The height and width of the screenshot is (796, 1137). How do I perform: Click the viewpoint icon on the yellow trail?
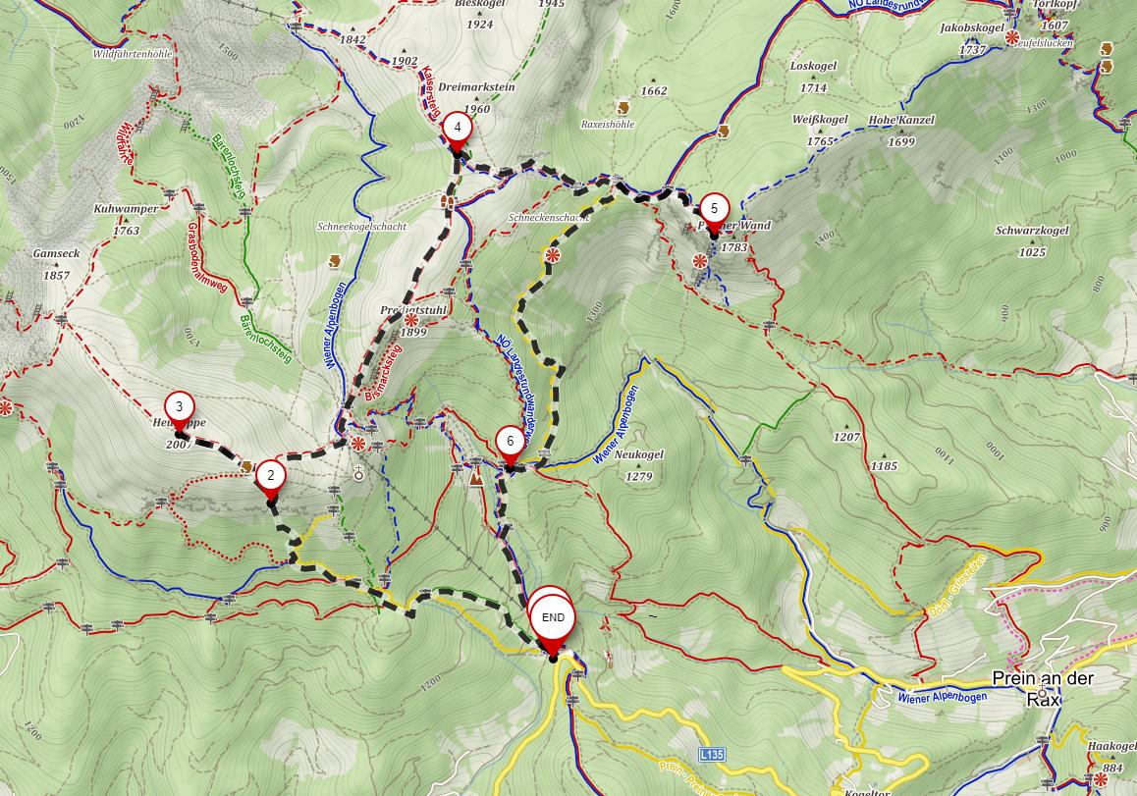click(553, 254)
